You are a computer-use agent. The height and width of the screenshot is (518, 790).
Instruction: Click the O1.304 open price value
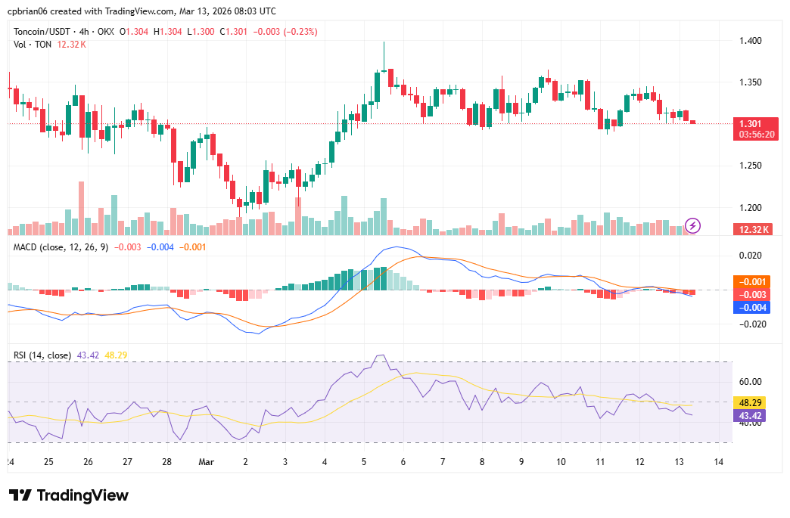(x=132, y=32)
